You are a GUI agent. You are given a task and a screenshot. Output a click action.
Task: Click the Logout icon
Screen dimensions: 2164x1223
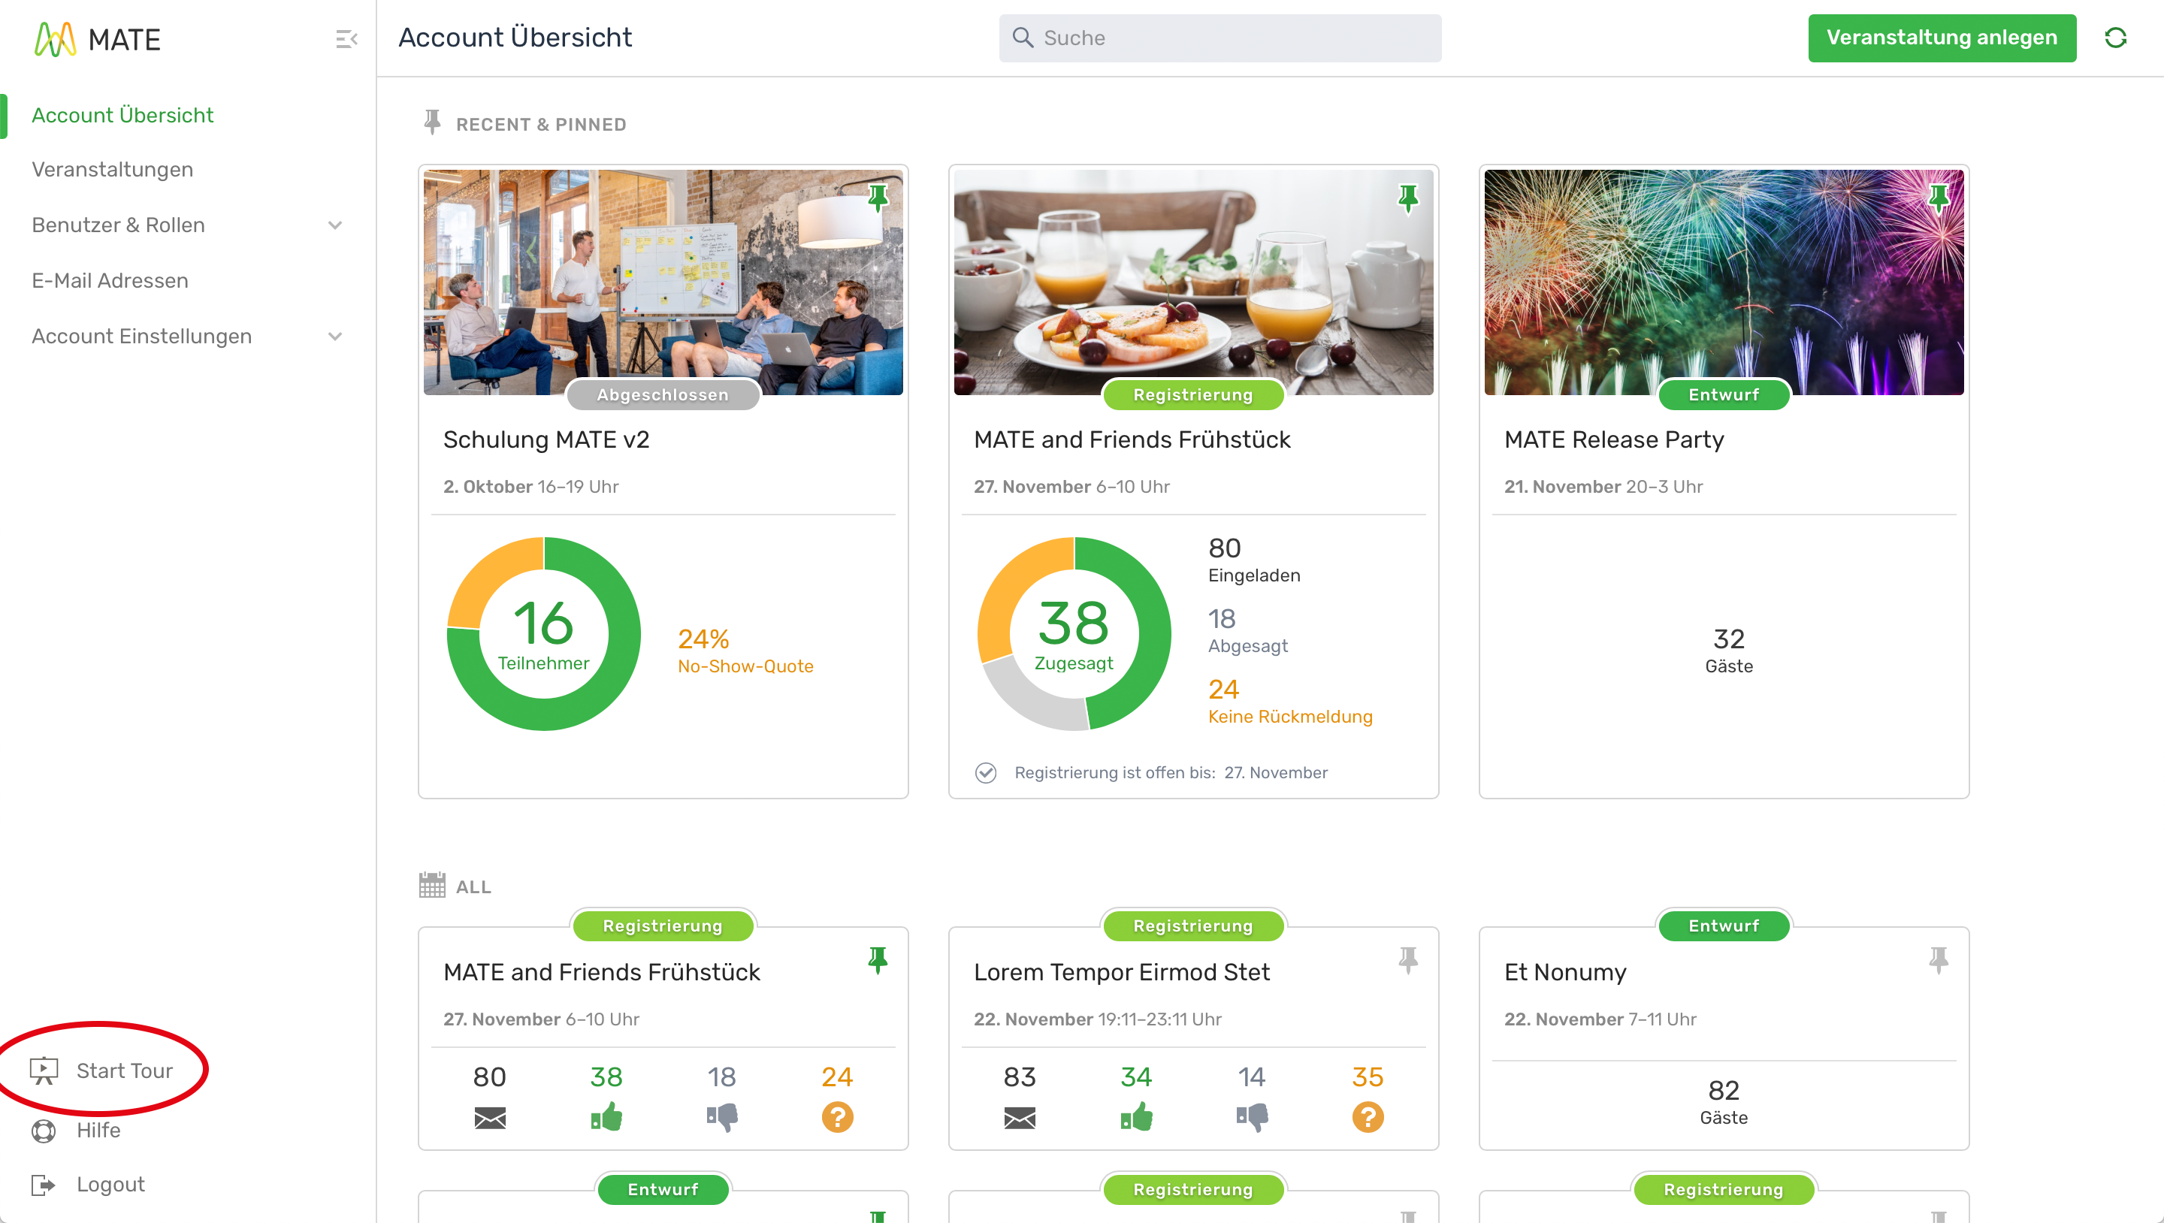click(x=44, y=1185)
